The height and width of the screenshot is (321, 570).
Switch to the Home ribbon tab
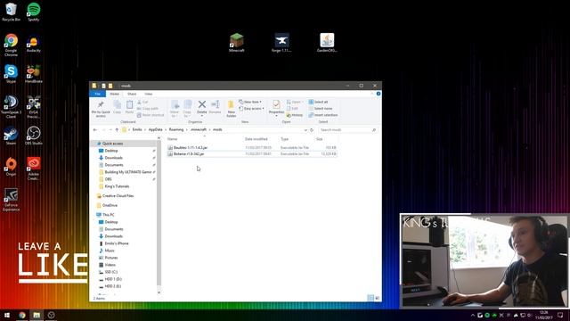(x=115, y=94)
